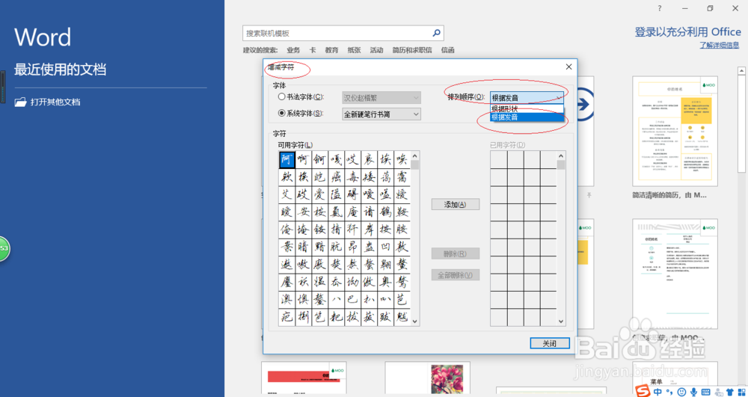The height and width of the screenshot is (397, 748).
Task: Open the 全新硬笔行书简 system font dropdown
Action: tap(381, 114)
